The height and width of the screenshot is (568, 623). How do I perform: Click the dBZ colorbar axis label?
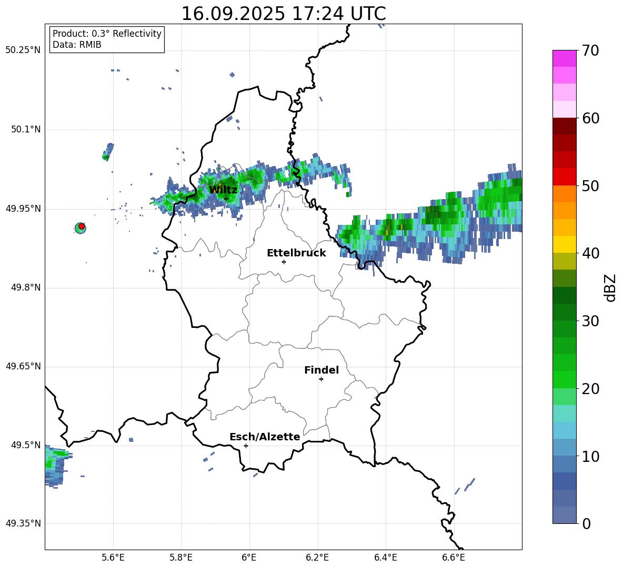(610, 287)
